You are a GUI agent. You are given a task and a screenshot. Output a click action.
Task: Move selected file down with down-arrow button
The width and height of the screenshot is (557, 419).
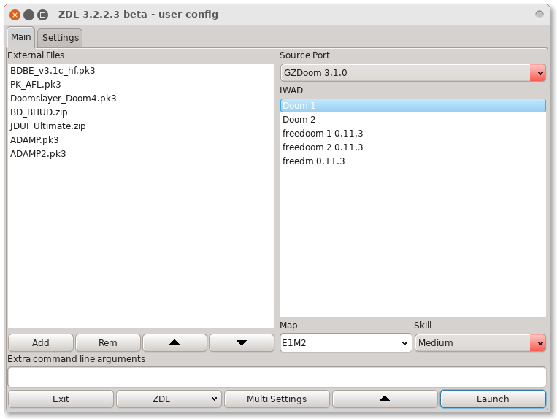click(242, 342)
